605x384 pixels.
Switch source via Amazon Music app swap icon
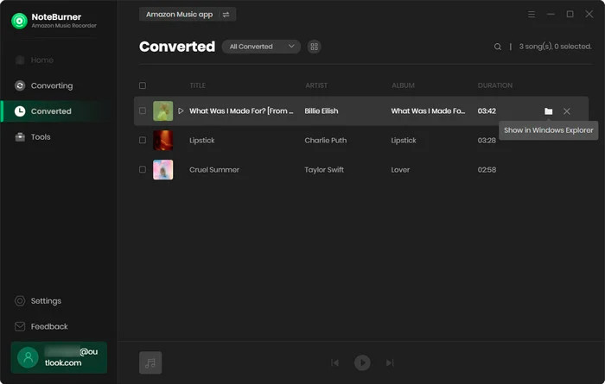[226, 15]
